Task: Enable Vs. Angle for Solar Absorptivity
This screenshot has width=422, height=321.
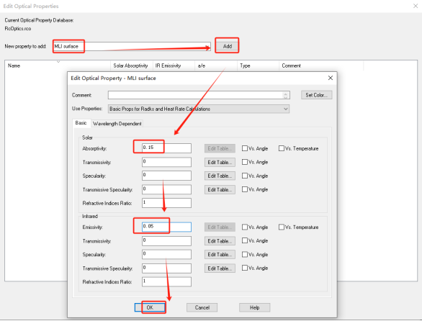Action: [x=245, y=148]
